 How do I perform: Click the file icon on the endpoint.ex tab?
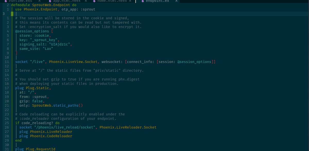coord(143,1)
